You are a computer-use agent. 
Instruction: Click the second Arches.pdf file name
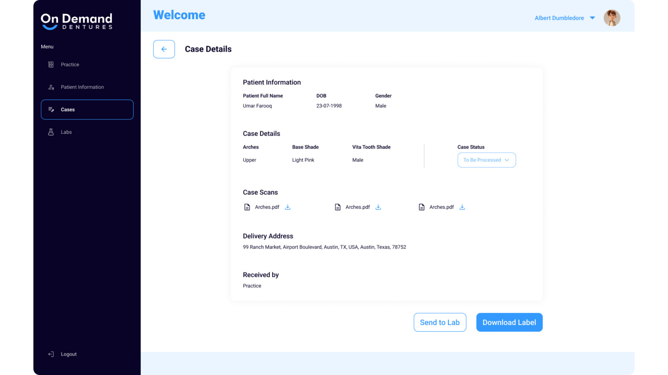coord(357,207)
